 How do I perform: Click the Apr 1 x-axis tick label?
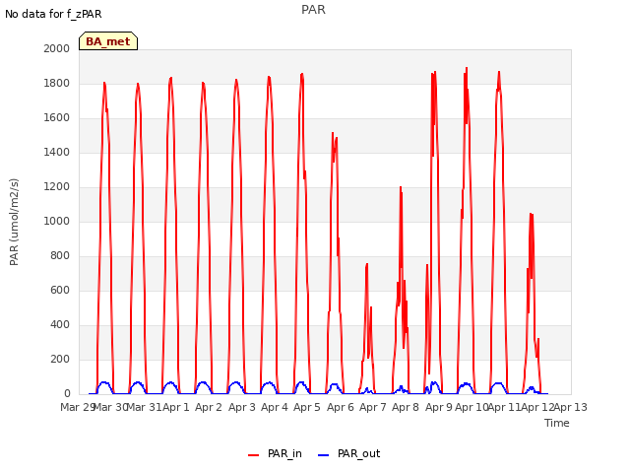[175, 407]
